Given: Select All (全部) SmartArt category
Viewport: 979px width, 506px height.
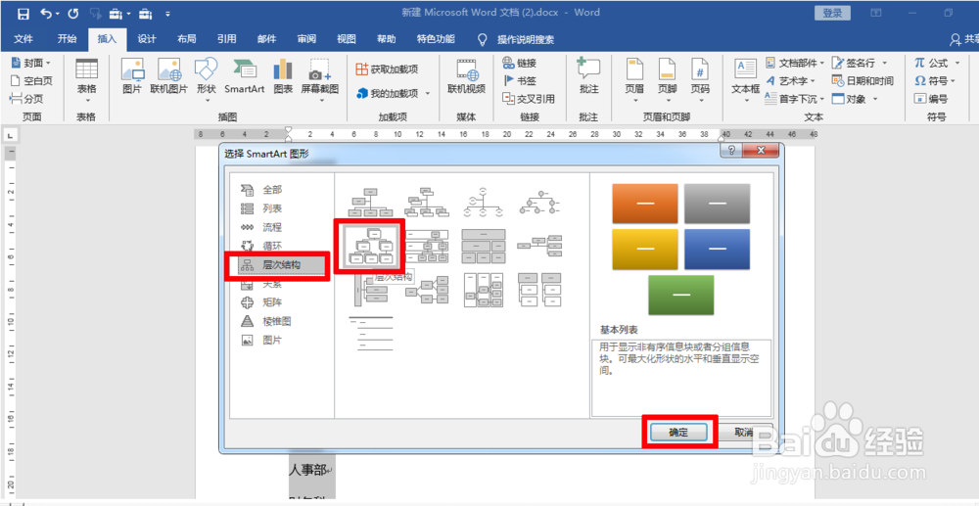Looking at the screenshot, I should [x=271, y=190].
